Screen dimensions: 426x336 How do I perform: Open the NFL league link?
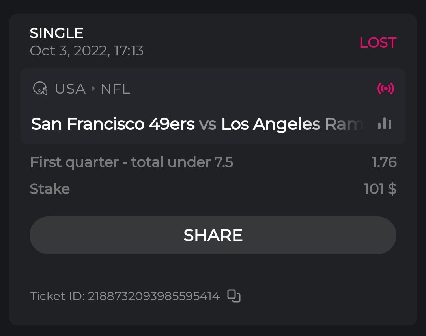point(115,89)
